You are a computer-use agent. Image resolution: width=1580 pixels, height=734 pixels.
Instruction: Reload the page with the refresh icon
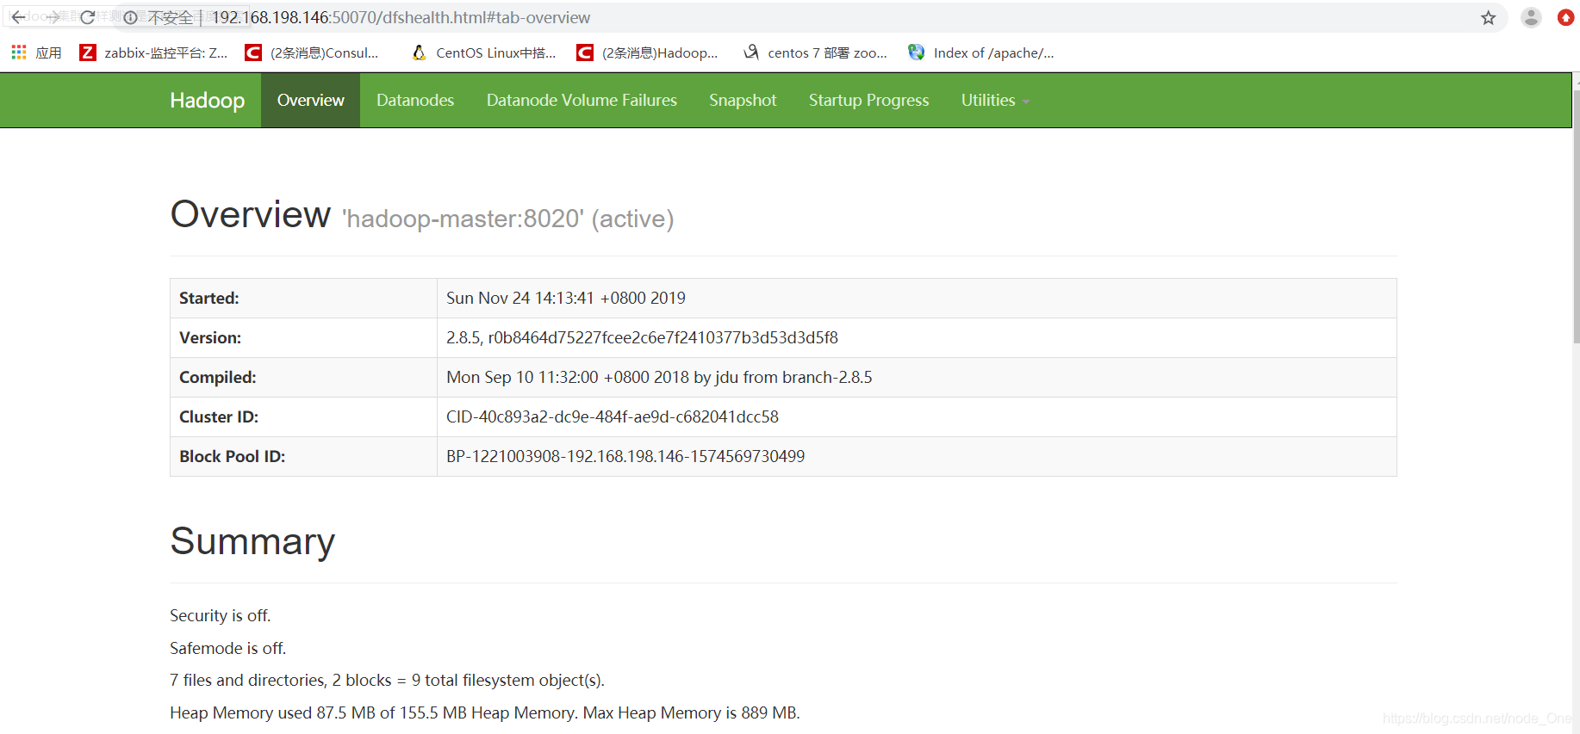pyautogui.click(x=88, y=17)
